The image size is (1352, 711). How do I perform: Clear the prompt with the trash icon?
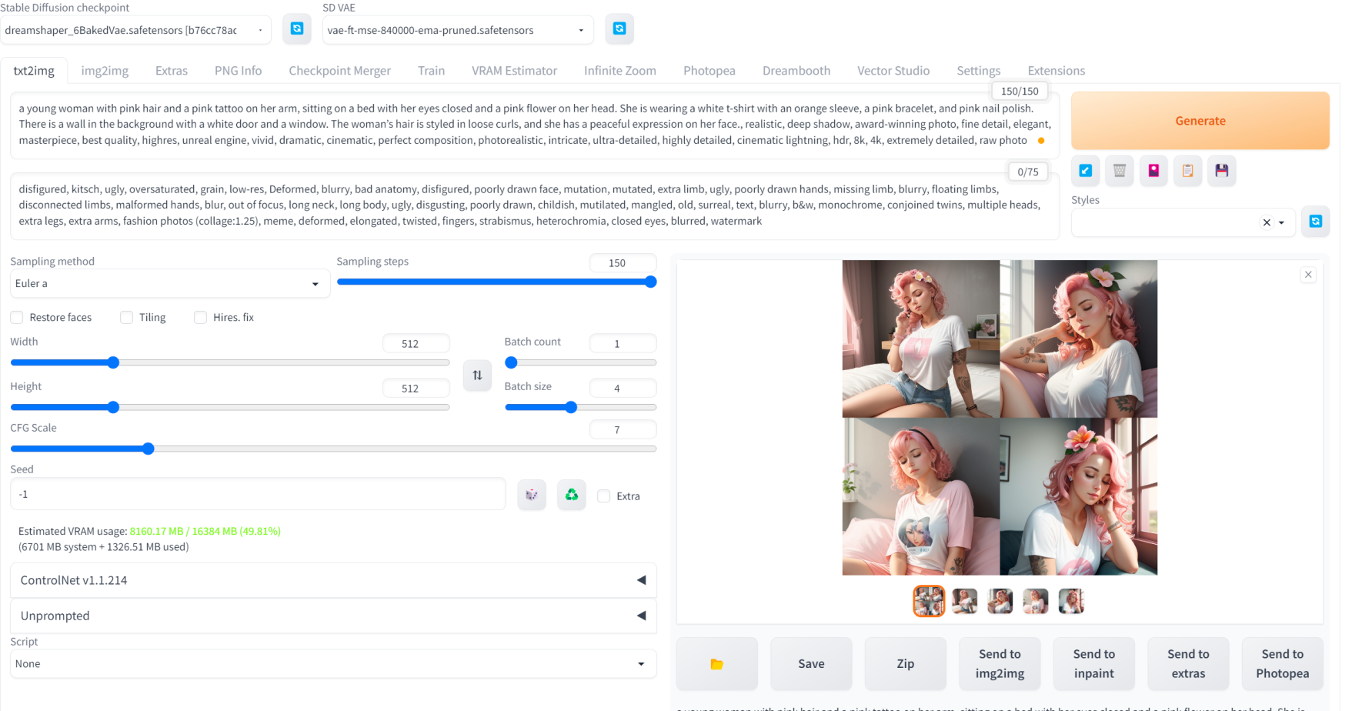(1120, 171)
